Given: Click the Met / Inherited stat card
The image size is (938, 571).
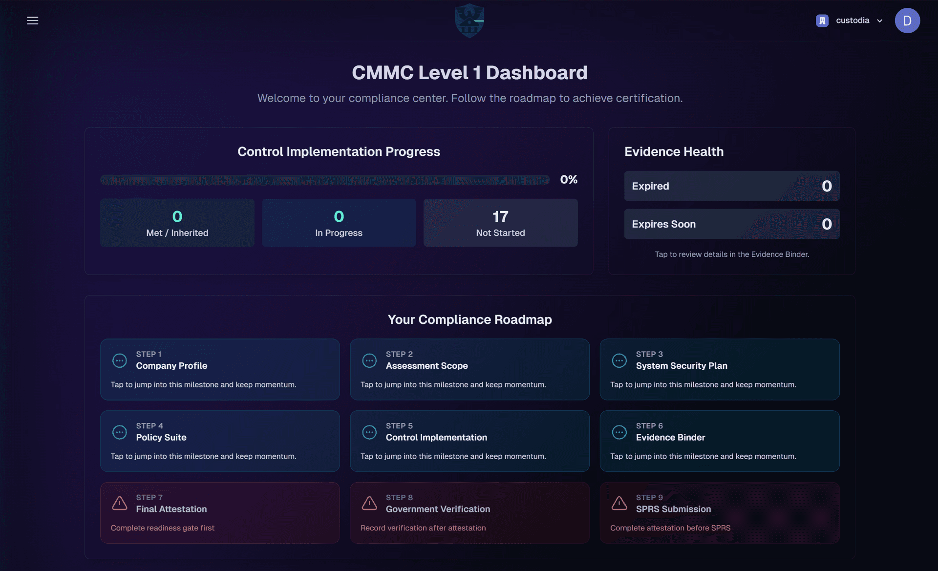Looking at the screenshot, I should (177, 222).
